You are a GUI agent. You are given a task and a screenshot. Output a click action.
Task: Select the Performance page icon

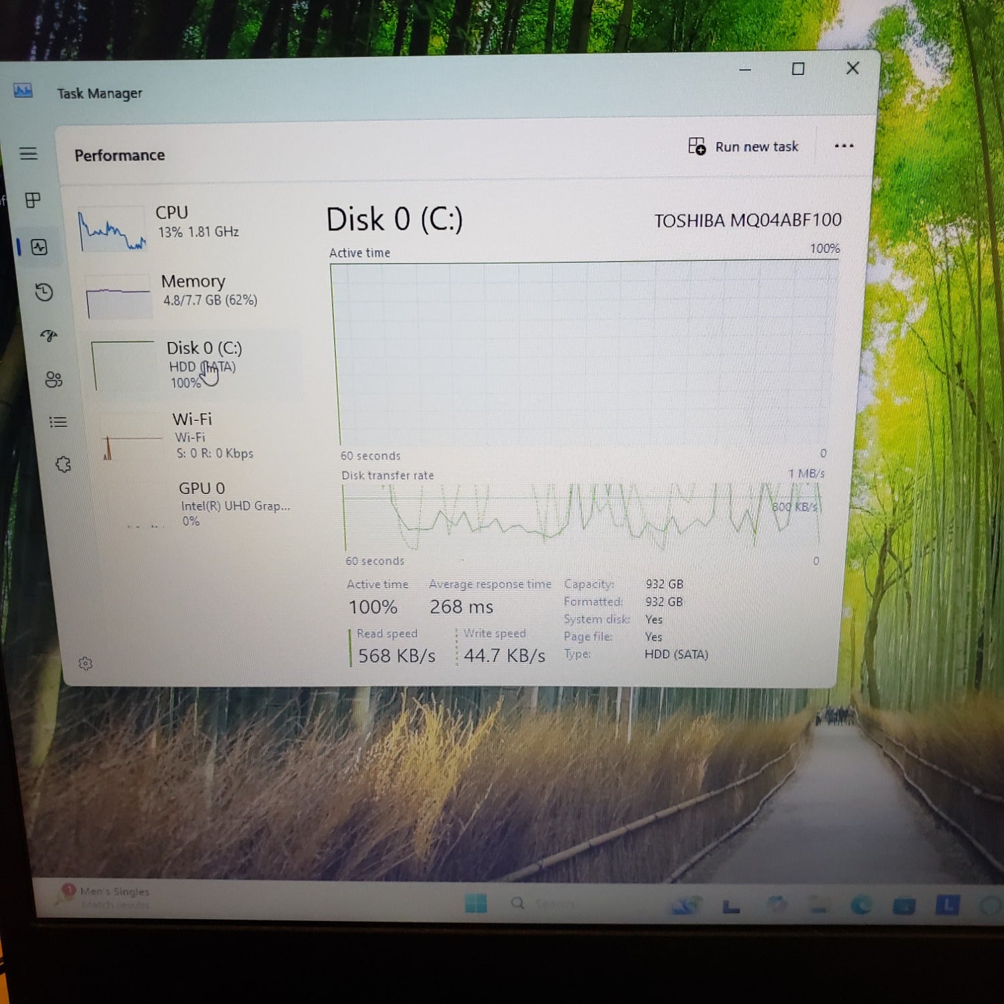point(40,248)
